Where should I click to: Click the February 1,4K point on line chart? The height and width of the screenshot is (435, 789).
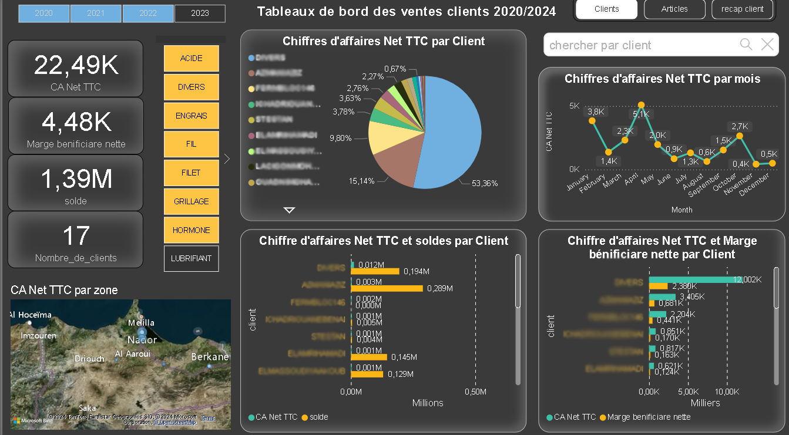(x=608, y=151)
